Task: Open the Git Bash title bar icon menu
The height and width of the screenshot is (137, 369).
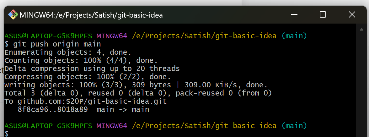Action: click(x=13, y=15)
